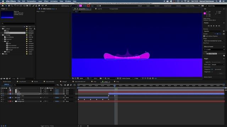Select the Type text tool
Image resolution: width=227 pixels, height=127 pixels.
click(30, 6)
